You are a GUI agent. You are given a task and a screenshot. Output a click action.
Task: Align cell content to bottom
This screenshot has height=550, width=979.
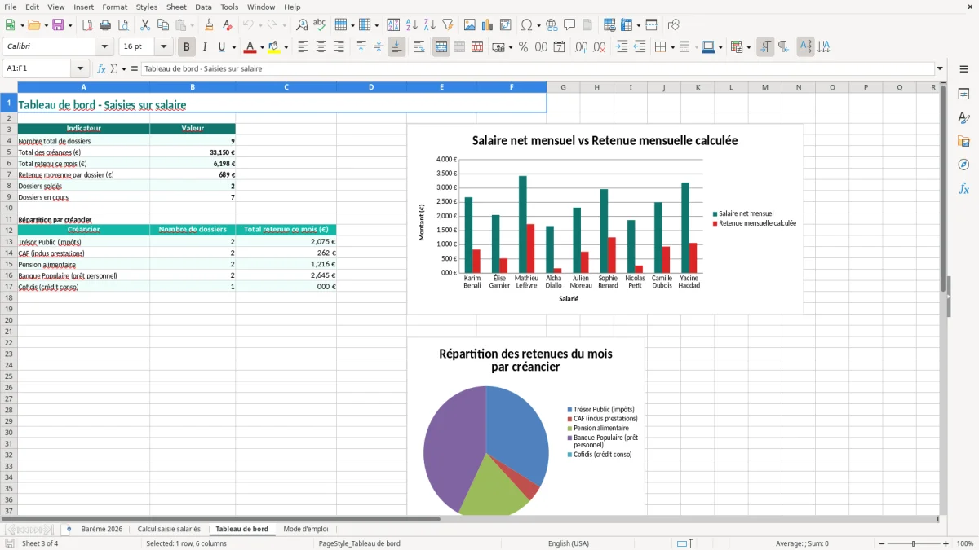396,47
